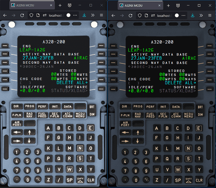216x188 pixels.
Task: Open the MCDU MENU page on the left MCDU
Action: click(80, 115)
